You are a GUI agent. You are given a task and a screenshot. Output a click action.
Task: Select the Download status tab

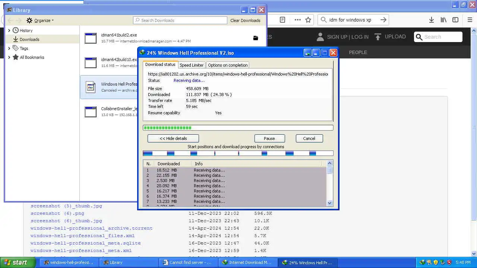(160, 64)
